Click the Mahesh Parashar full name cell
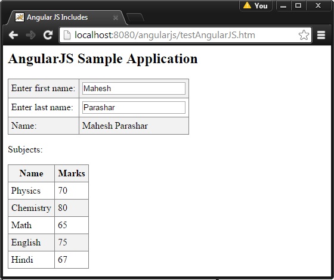Screen dimensions: 334x280 (x=134, y=126)
